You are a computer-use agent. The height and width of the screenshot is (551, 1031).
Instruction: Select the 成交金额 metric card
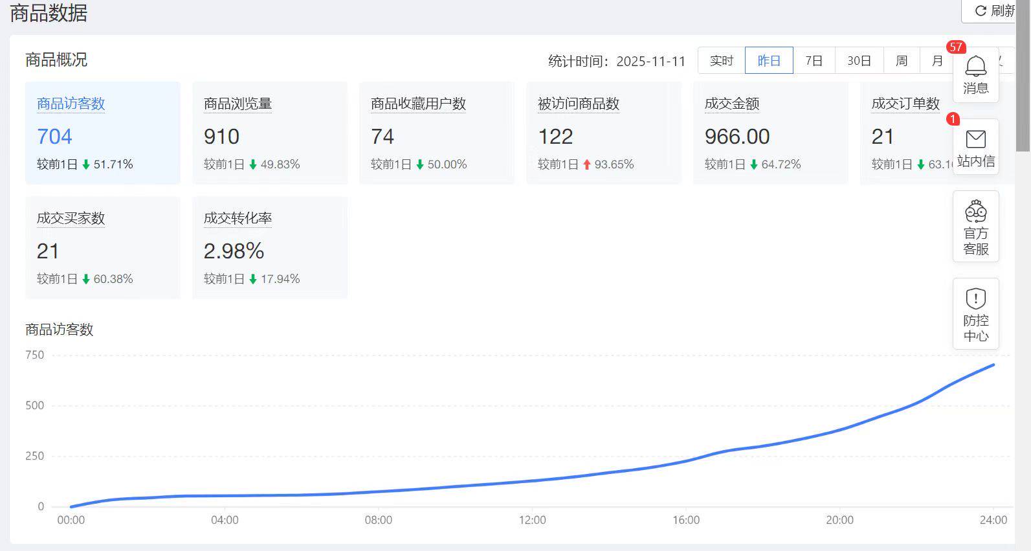click(x=770, y=133)
